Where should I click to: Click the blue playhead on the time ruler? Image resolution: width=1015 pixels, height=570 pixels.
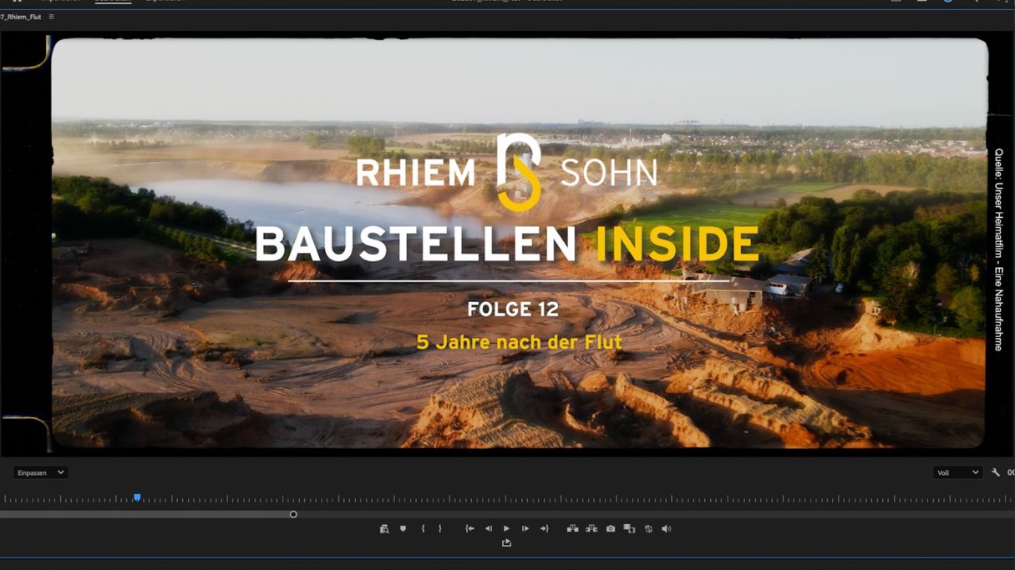coord(137,497)
